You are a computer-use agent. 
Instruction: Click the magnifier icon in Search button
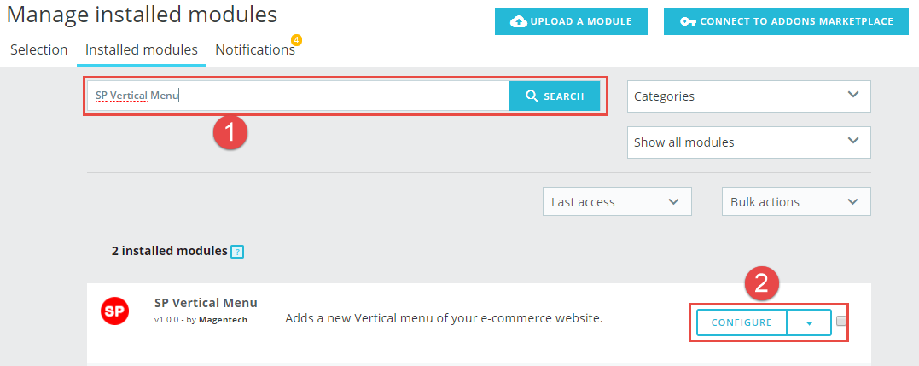click(532, 96)
